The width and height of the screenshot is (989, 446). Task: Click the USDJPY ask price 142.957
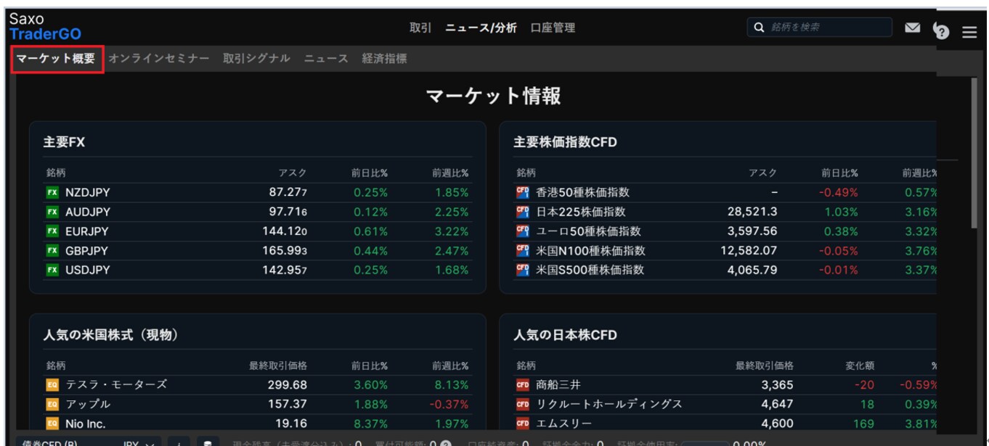[285, 271]
